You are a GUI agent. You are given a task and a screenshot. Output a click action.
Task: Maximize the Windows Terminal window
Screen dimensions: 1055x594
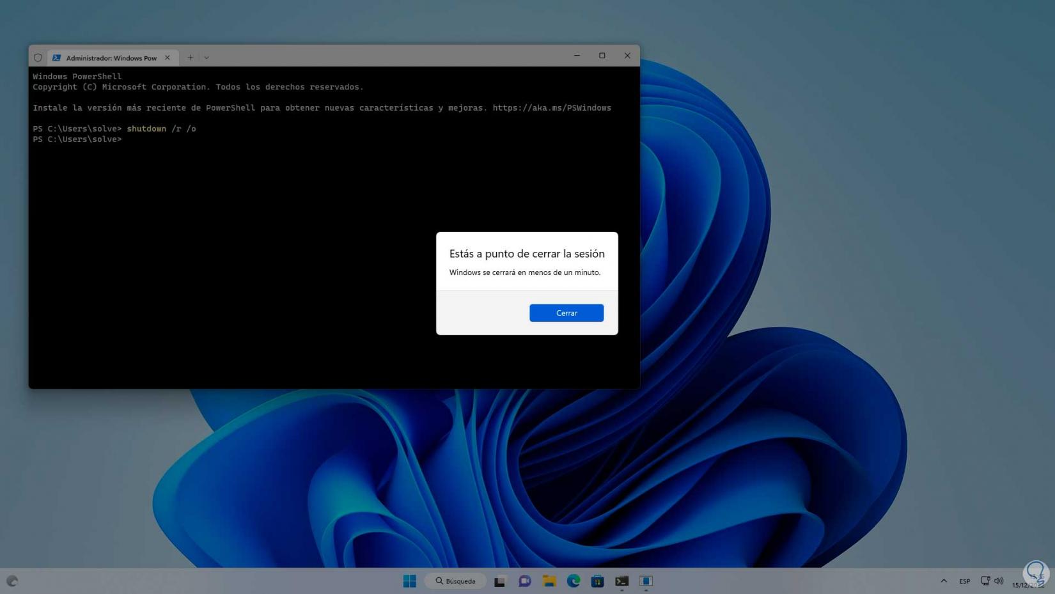tap(602, 56)
